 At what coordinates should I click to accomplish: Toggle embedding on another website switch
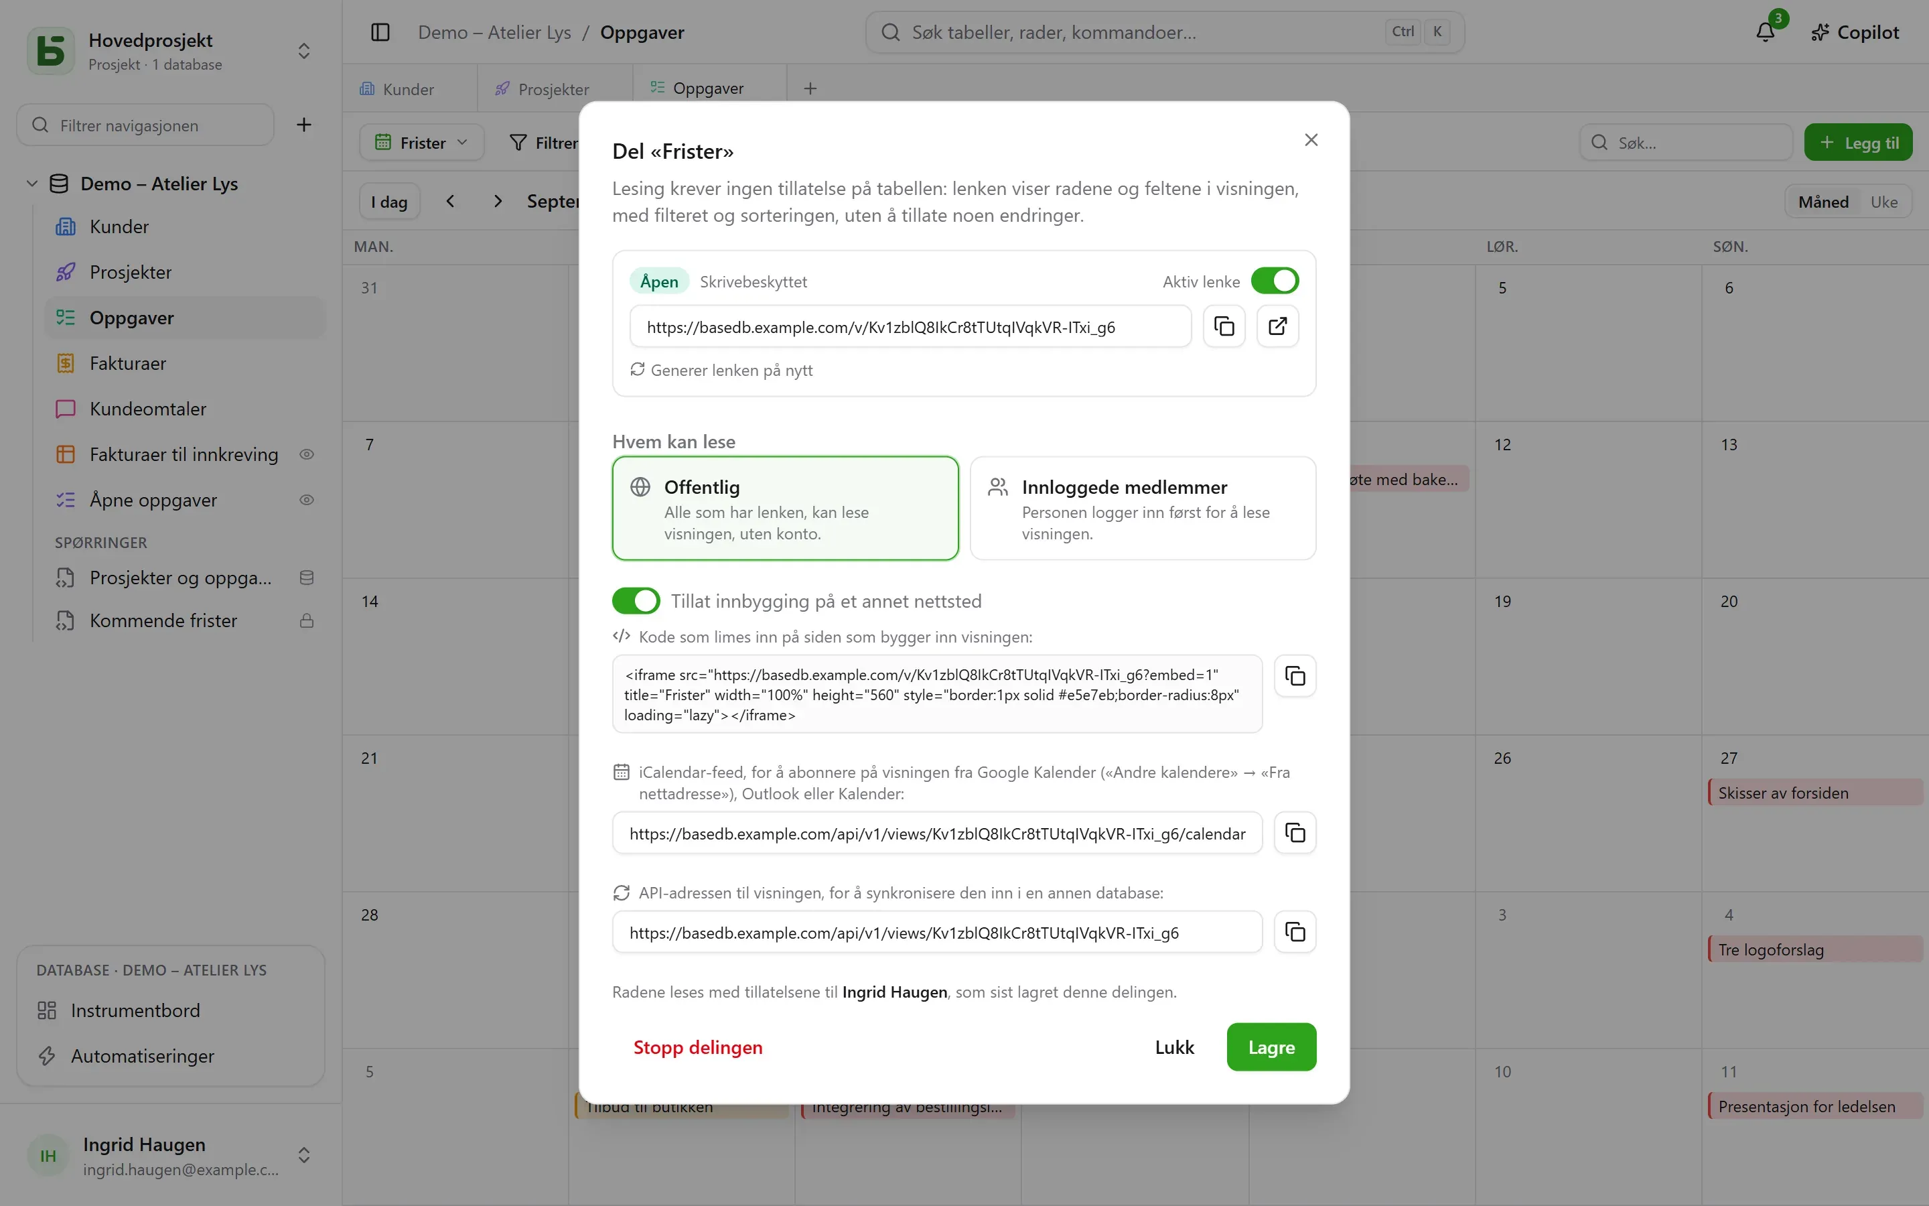(635, 600)
